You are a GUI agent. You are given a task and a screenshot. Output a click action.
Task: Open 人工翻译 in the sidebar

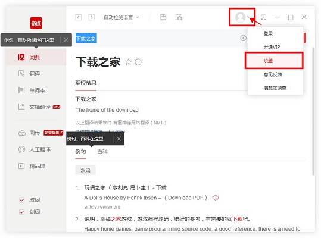[36, 149]
